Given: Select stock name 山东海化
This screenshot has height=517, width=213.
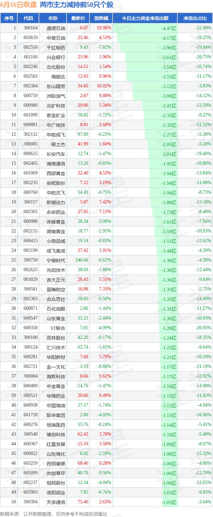Looking at the screenshot, I should [56, 454].
